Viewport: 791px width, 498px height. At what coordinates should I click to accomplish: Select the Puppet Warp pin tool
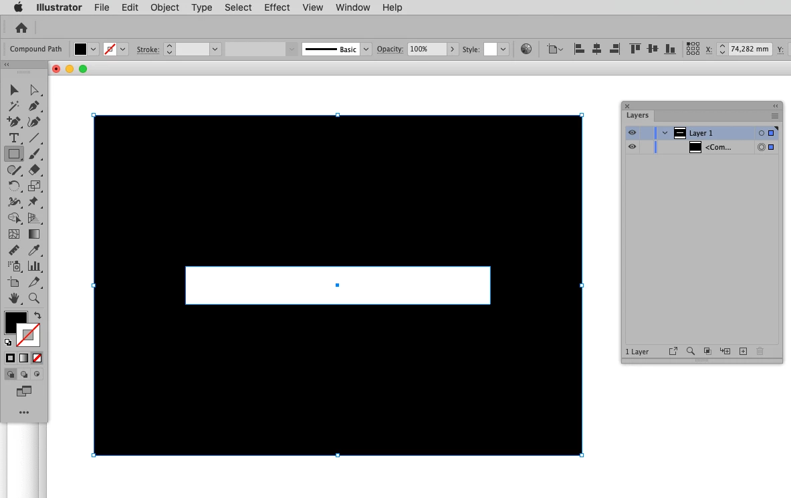[34, 202]
